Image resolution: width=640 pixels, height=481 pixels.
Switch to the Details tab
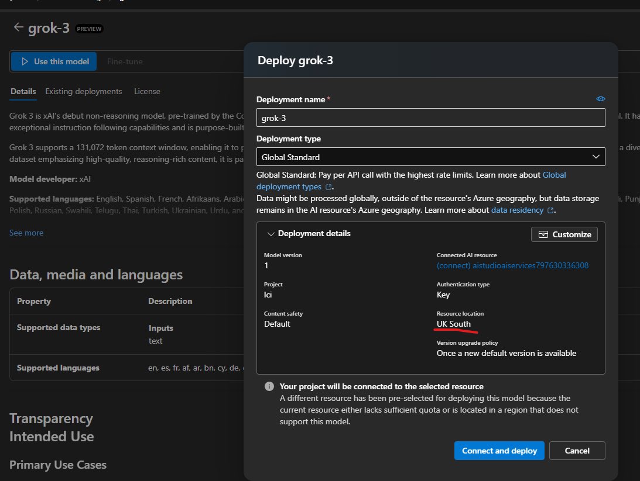click(x=23, y=92)
